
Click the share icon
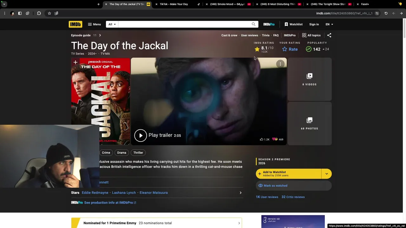pos(329,35)
